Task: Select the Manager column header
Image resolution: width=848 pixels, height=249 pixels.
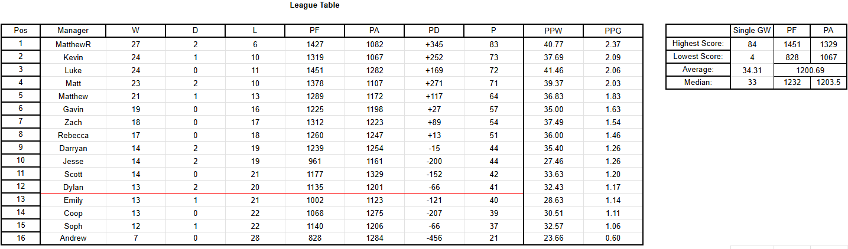Action: pos(73,31)
